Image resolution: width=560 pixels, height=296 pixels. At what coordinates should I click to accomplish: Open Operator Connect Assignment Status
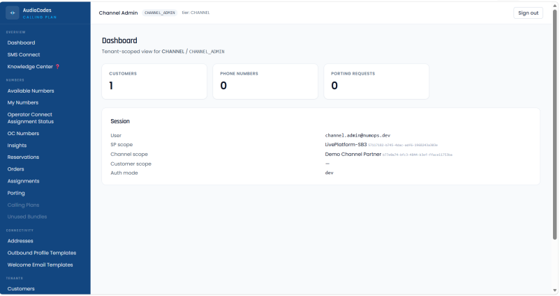point(31,118)
